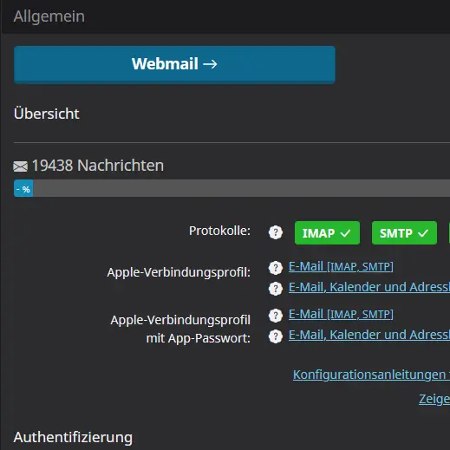Select the Übersicht section heading
Image resolution: width=450 pixels, height=450 pixels.
point(46,114)
